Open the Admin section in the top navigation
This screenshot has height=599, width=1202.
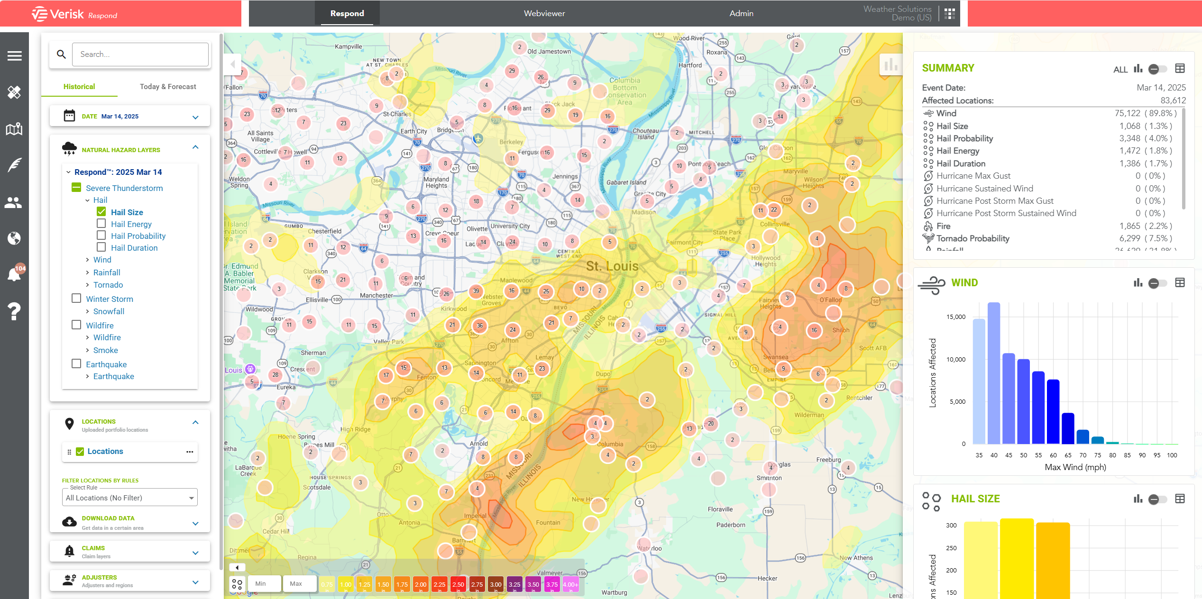[741, 13]
